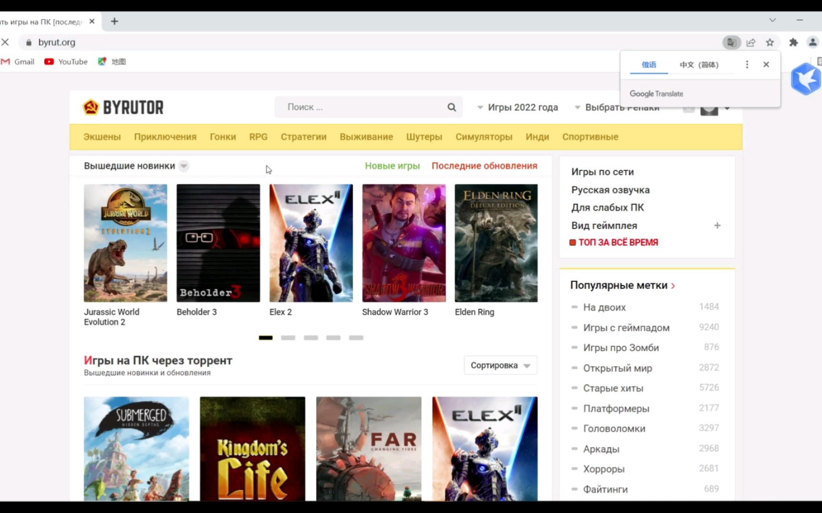Select the Russian language tab in translate
The width and height of the screenshot is (822, 513).
[649, 65]
